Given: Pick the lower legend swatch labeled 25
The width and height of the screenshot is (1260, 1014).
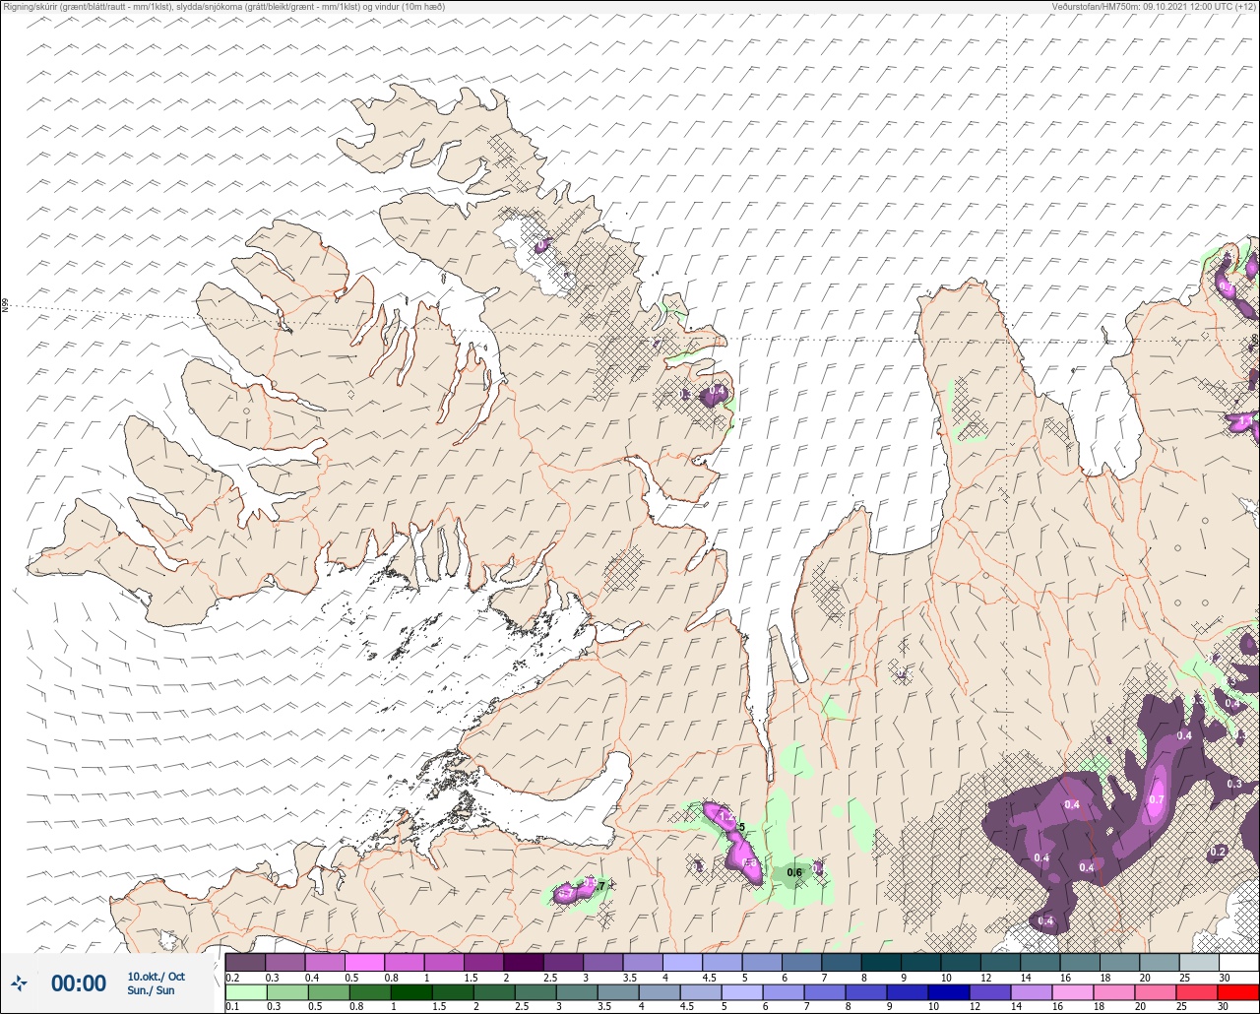Looking at the screenshot, I should coord(1199,991).
